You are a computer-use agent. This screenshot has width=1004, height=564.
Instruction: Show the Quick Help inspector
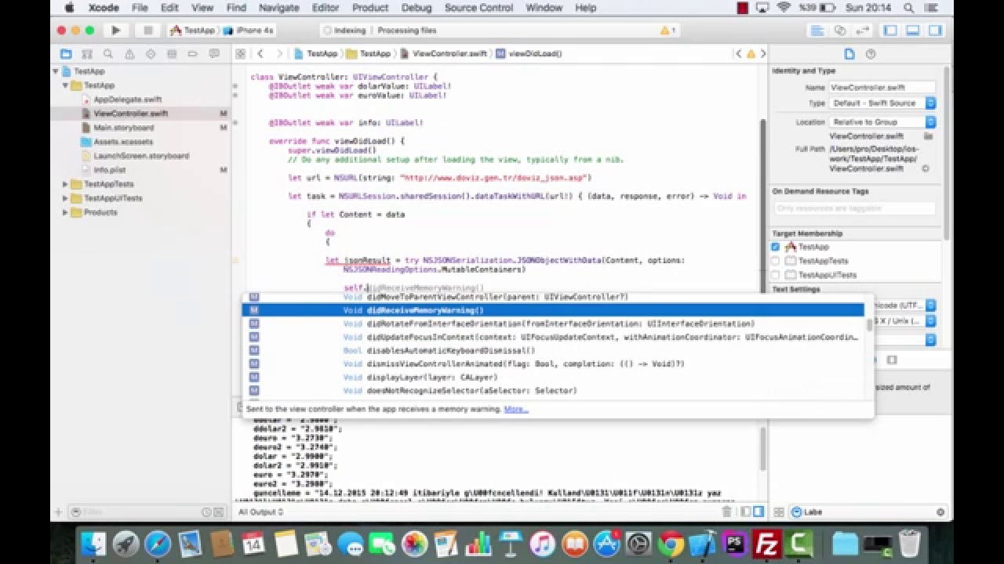(871, 54)
